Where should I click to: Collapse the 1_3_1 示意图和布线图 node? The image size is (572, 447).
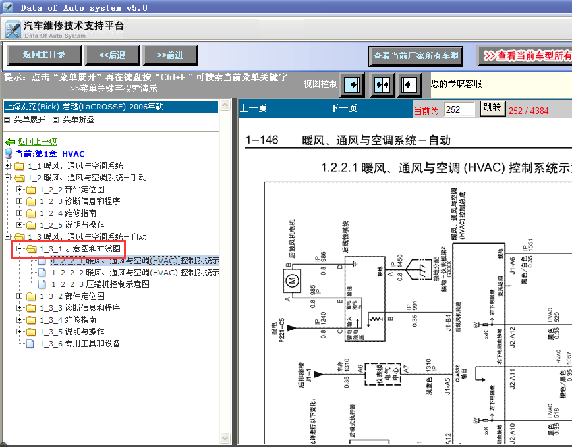[x=19, y=248]
